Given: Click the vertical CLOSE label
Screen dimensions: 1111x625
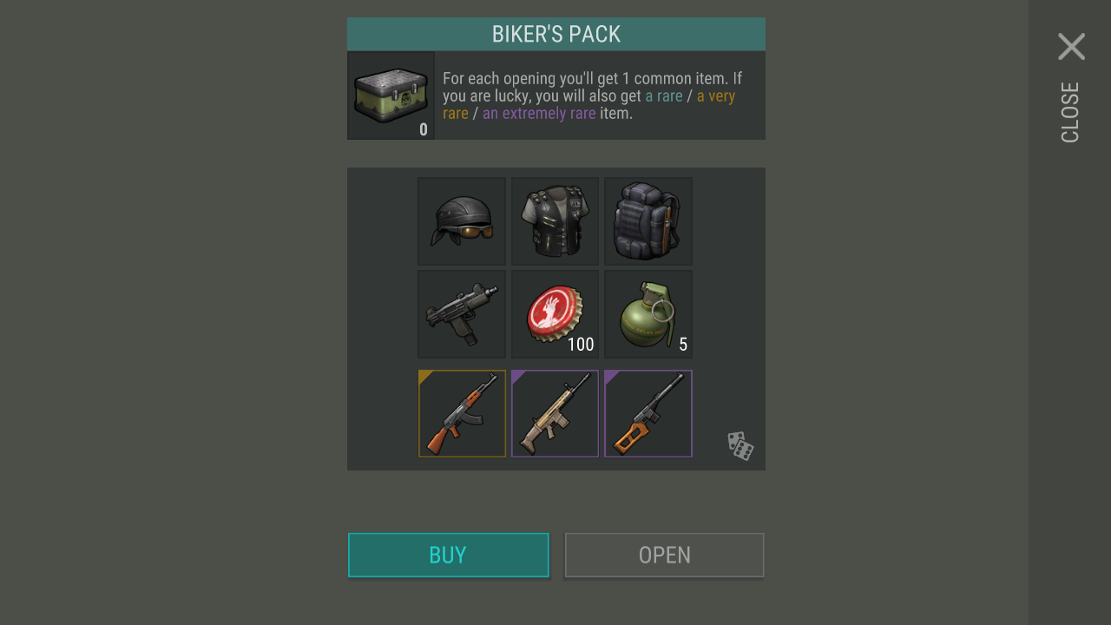Looking at the screenshot, I should coord(1070,112).
